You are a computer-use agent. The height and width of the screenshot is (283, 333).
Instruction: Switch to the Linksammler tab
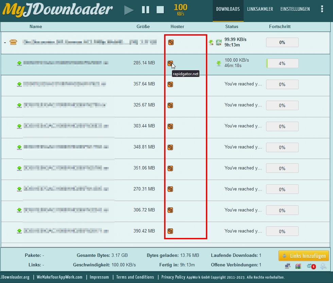click(x=260, y=9)
